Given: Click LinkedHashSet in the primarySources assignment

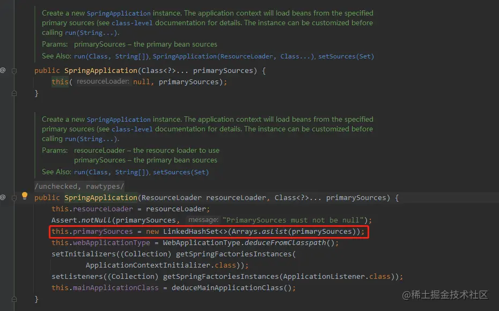Looking at the screenshot, I should pyautogui.click(x=190, y=231).
